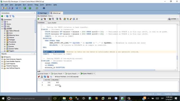Collapse the SYSTEM connection node
The height and width of the screenshot is (101, 180).
tap(2, 29)
